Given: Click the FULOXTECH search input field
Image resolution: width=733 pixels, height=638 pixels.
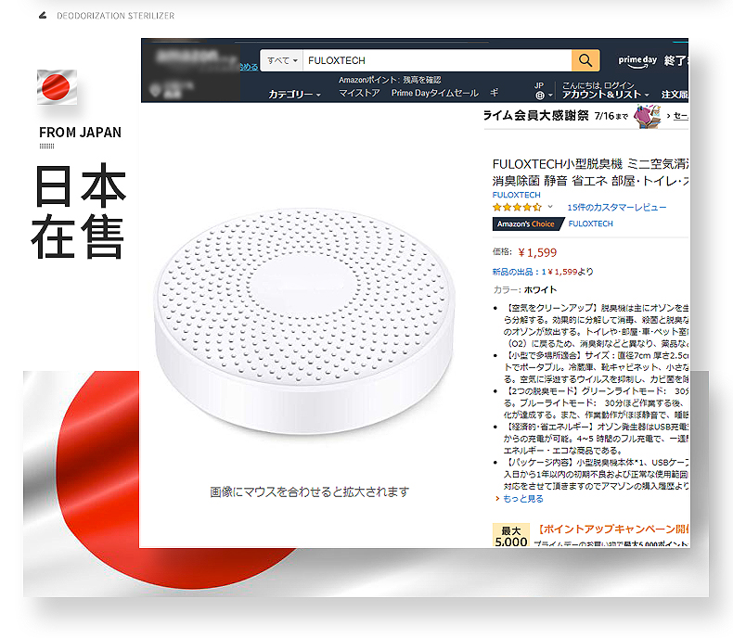Looking at the screenshot, I should (x=437, y=60).
